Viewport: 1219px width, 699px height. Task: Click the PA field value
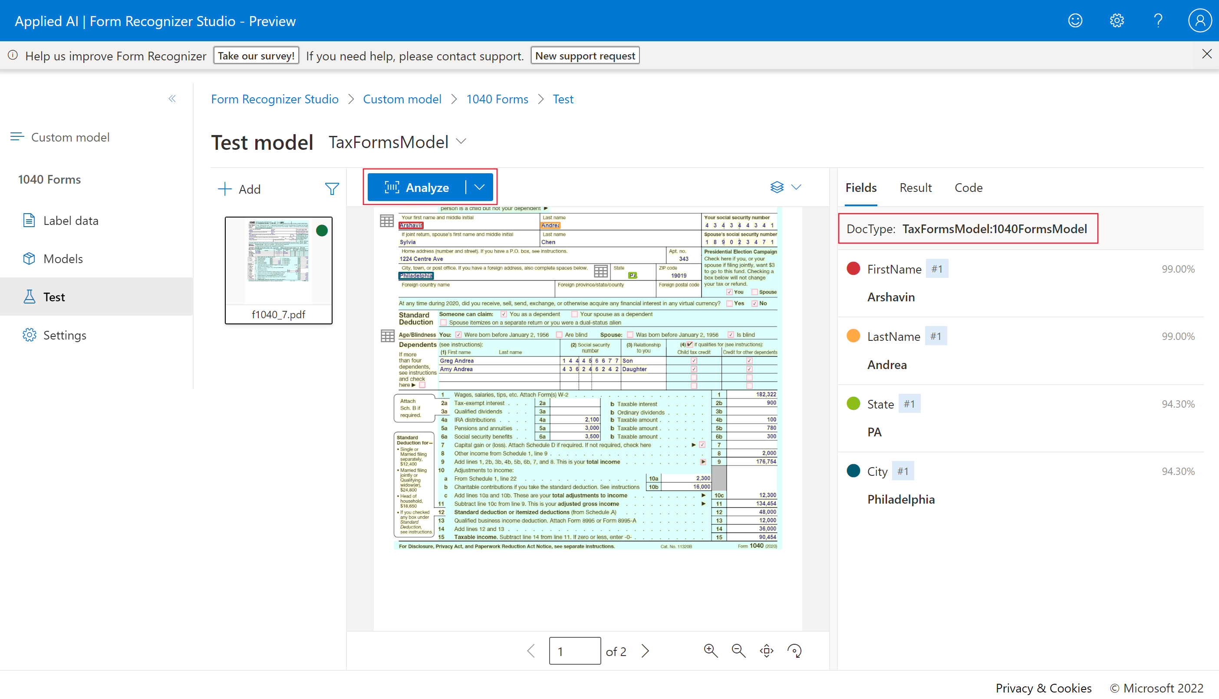pyautogui.click(x=874, y=432)
